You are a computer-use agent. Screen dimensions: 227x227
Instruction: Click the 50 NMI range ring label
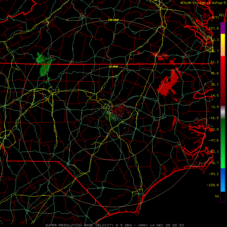coord(113,67)
